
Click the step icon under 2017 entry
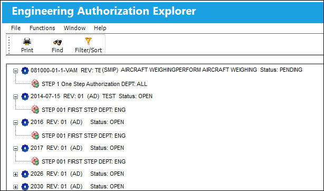pos(35,161)
